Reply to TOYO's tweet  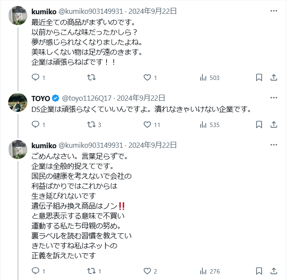click(x=36, y=125)
